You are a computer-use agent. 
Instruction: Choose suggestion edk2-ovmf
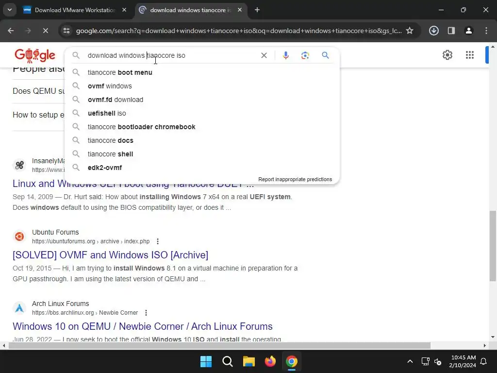pos(202,168)
